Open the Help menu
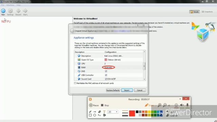The image size is (217, 122). (x=18, y=5)
